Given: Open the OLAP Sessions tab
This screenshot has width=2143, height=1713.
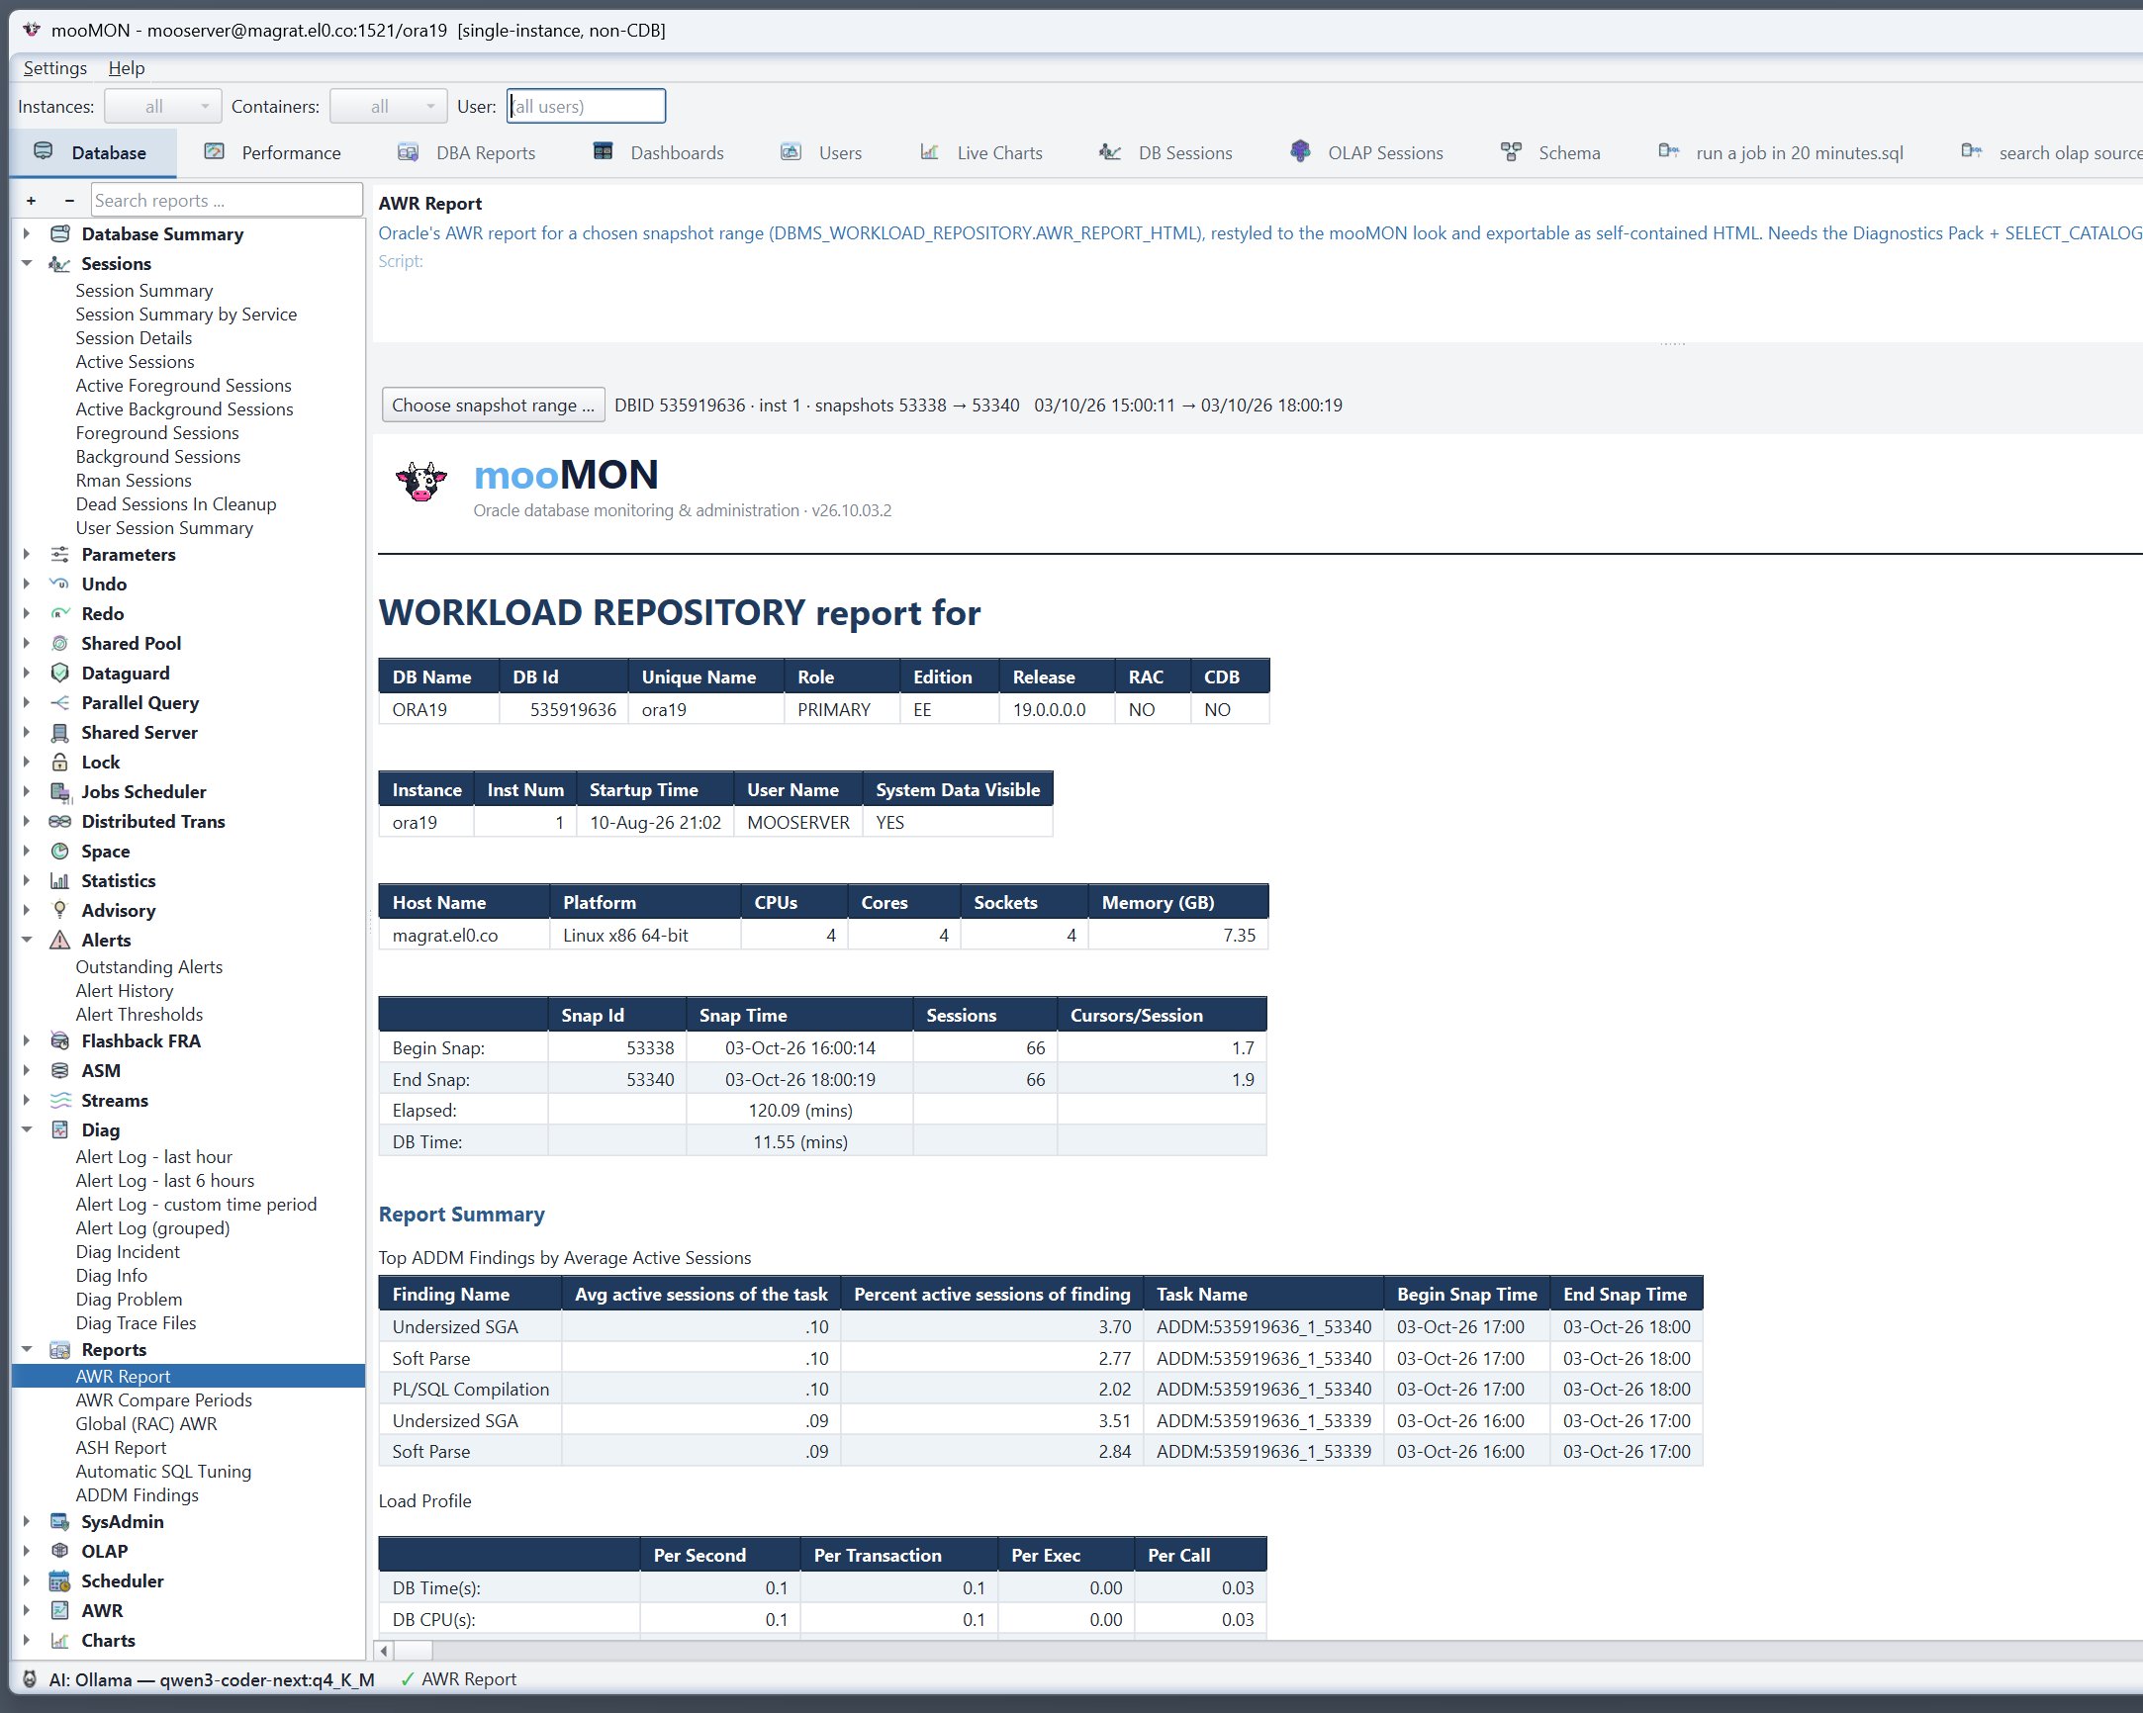Looking at the screenshot, I should (1366, 153).
